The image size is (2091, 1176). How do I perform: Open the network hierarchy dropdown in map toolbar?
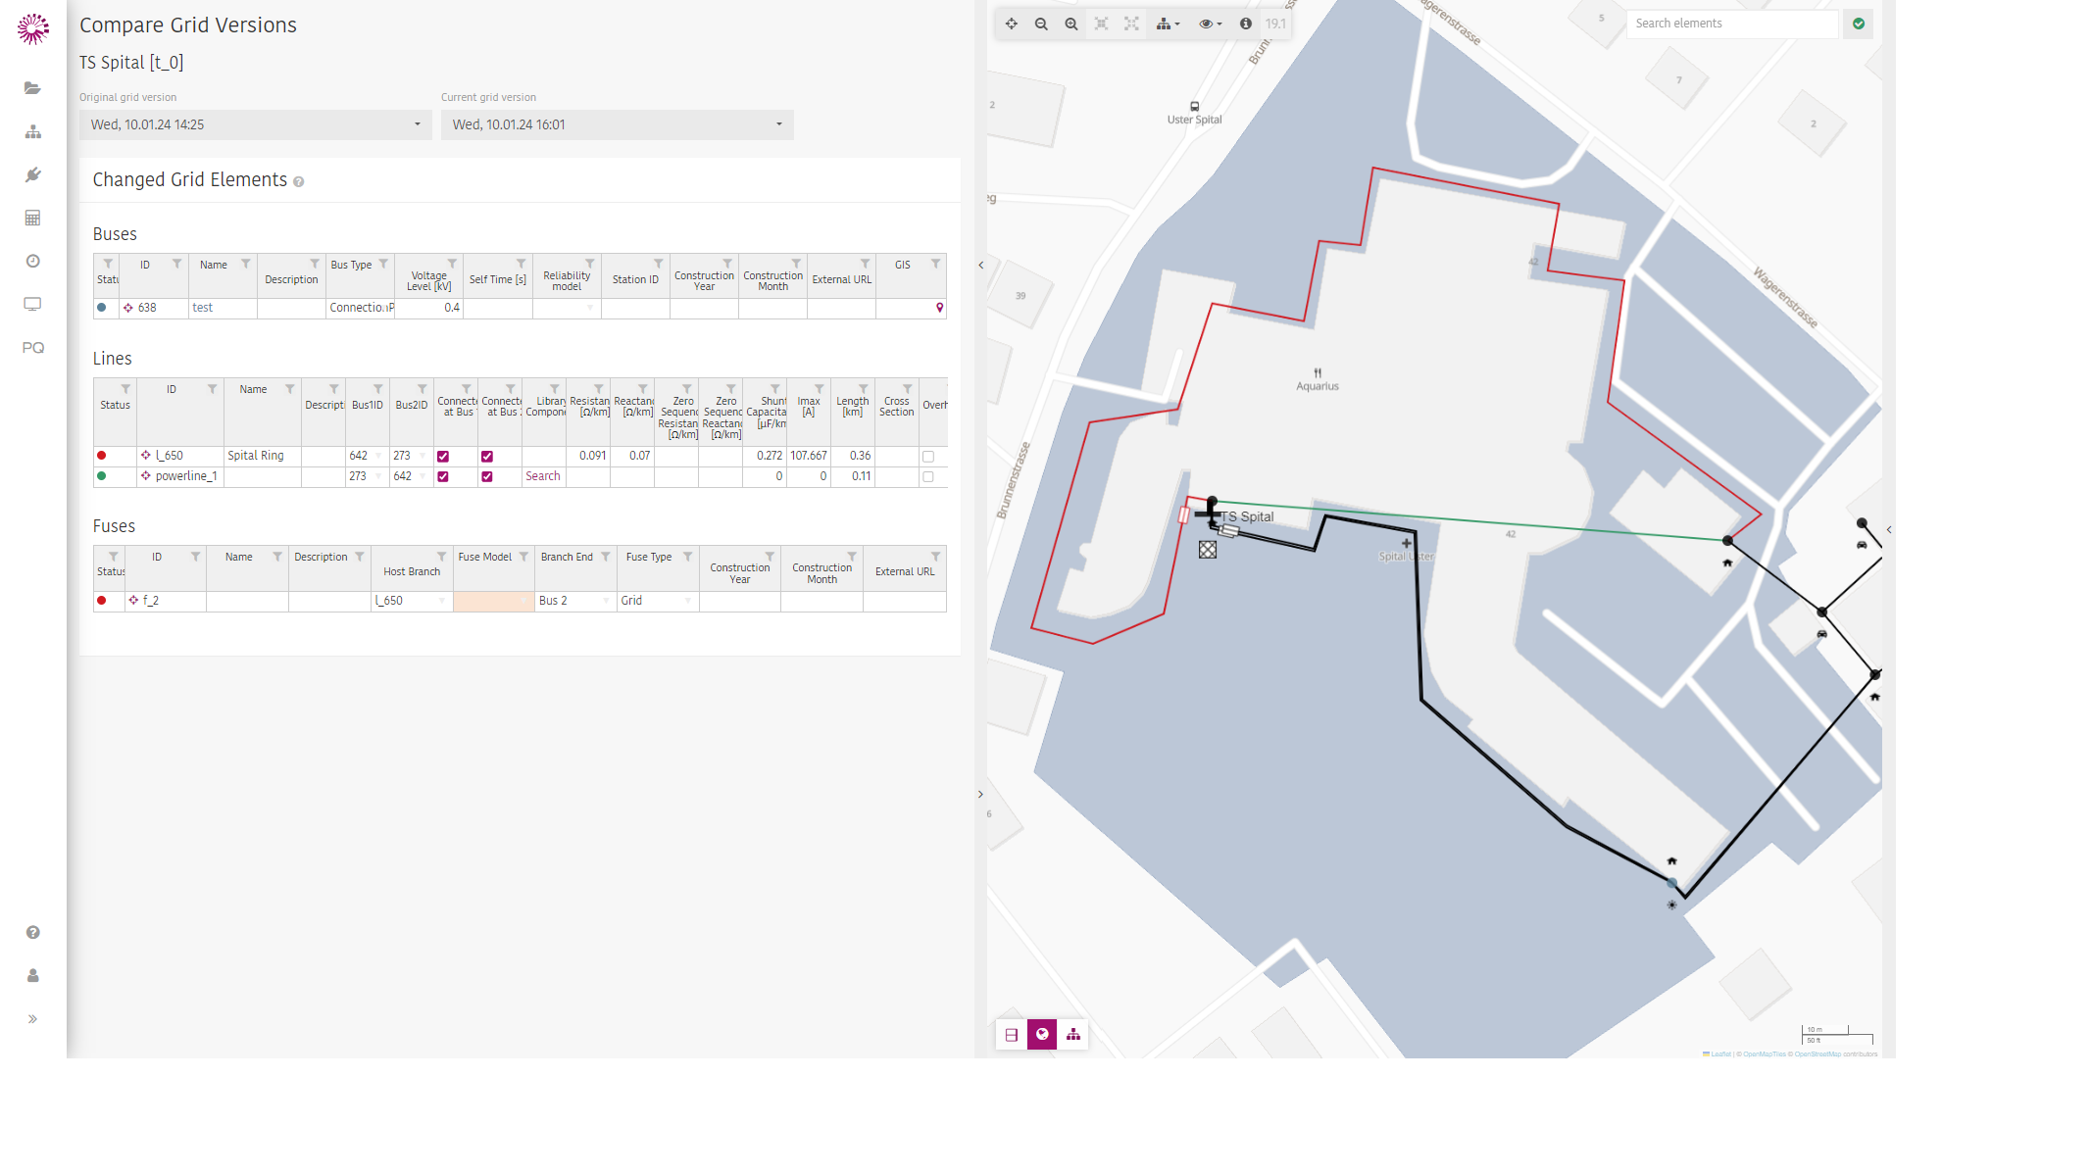1167,24
